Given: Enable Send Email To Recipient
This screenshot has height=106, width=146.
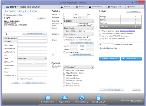Looking at the screenshot, I should (x=64, y=70).
